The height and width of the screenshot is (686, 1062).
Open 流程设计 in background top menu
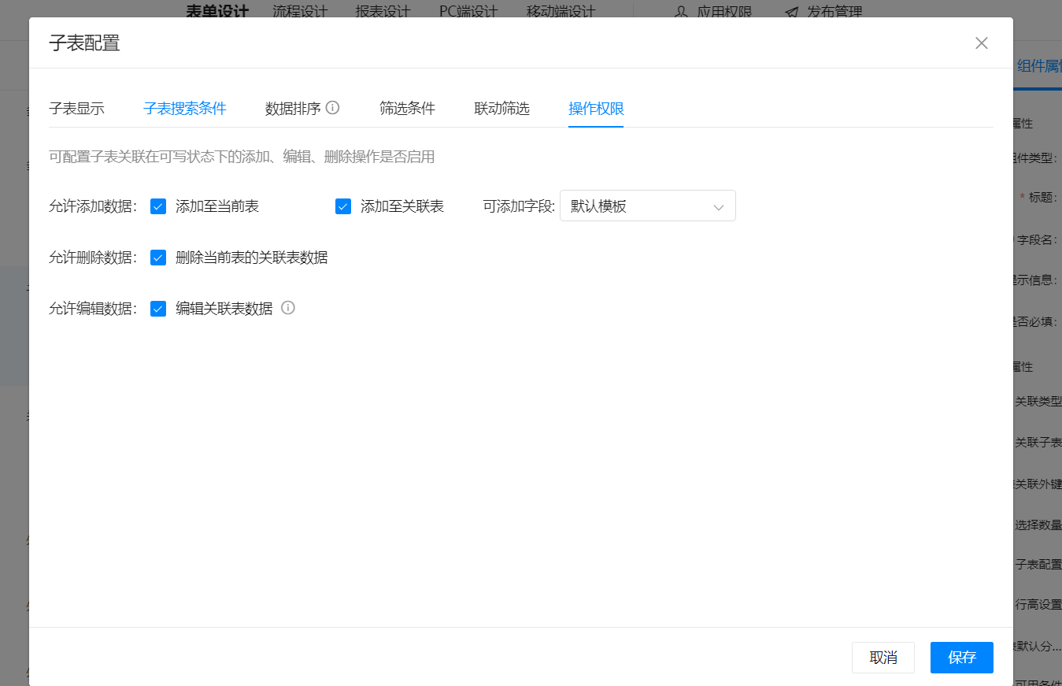point(300,11)
